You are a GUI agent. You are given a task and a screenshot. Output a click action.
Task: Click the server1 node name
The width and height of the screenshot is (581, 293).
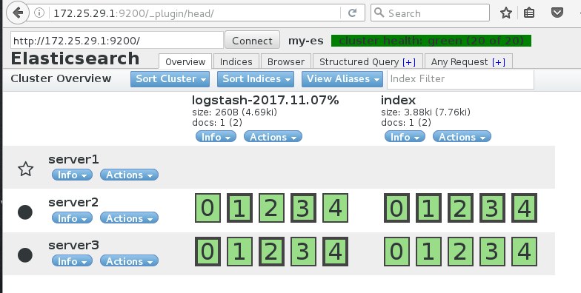tap(73, 160)
